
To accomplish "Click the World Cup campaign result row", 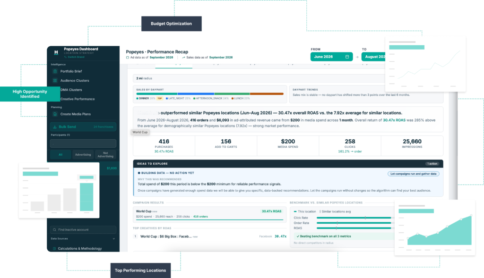I will coord(209,214).
